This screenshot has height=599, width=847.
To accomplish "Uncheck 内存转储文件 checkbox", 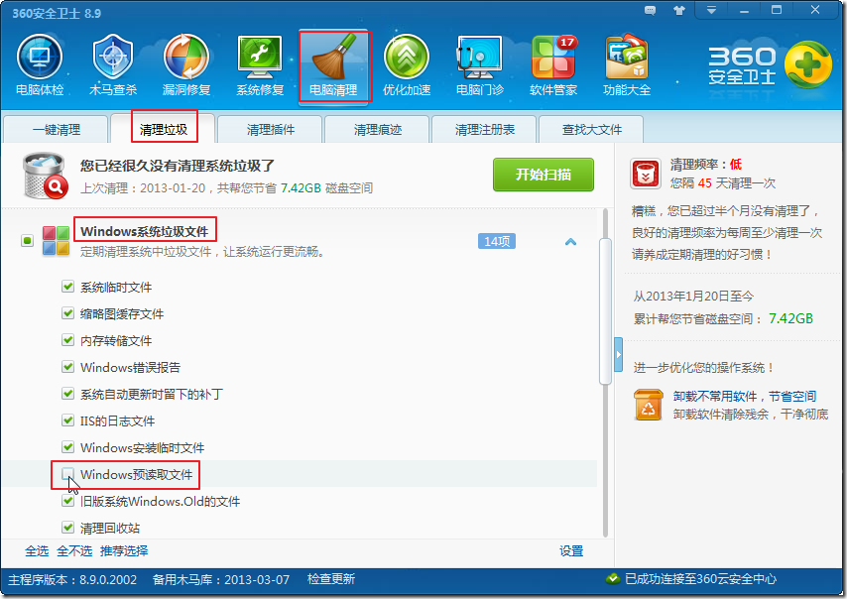I will coord(67,340).
